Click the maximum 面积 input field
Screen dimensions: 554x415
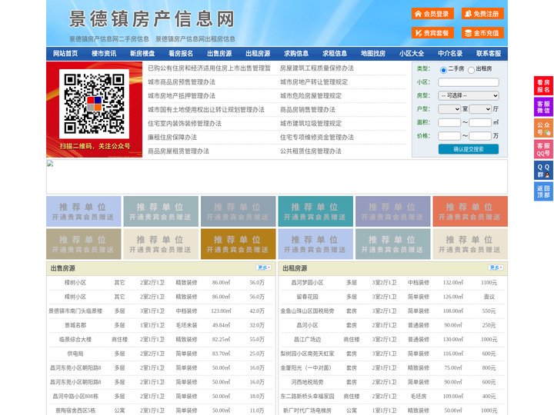point(480,122)
